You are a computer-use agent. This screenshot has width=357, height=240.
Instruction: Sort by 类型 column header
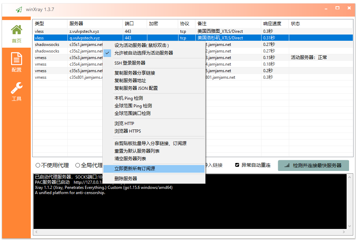point(50,23)
